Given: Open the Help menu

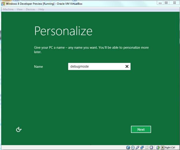Looking at the screenshot, I should pyautogui.click(x=41, y=9).
